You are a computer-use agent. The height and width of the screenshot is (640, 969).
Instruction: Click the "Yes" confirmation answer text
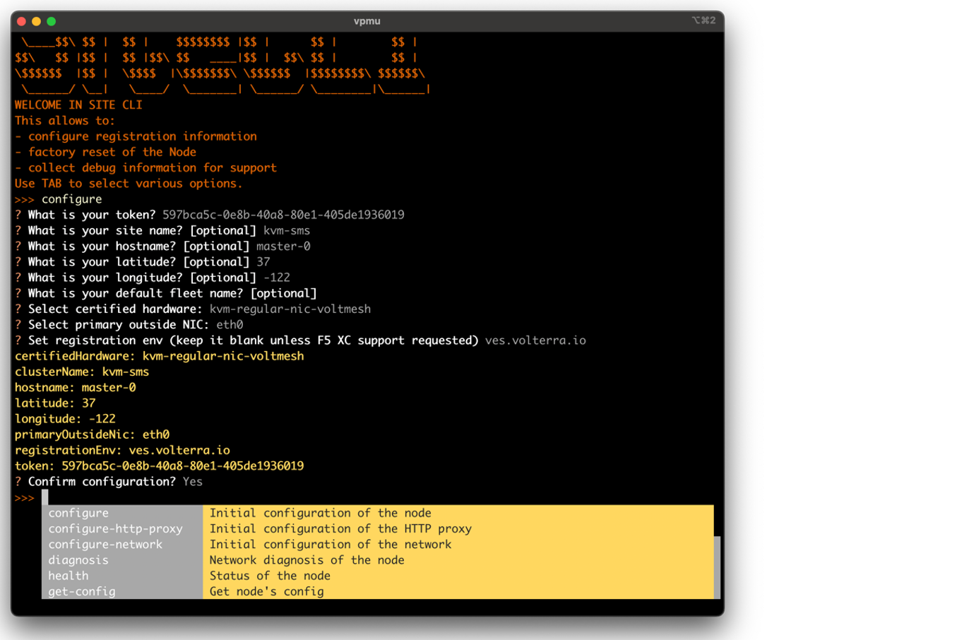tap(192, 481)
